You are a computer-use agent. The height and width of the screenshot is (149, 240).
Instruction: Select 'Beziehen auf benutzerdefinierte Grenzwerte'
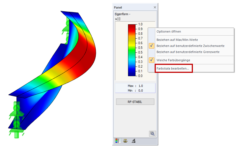pos(188,52)
